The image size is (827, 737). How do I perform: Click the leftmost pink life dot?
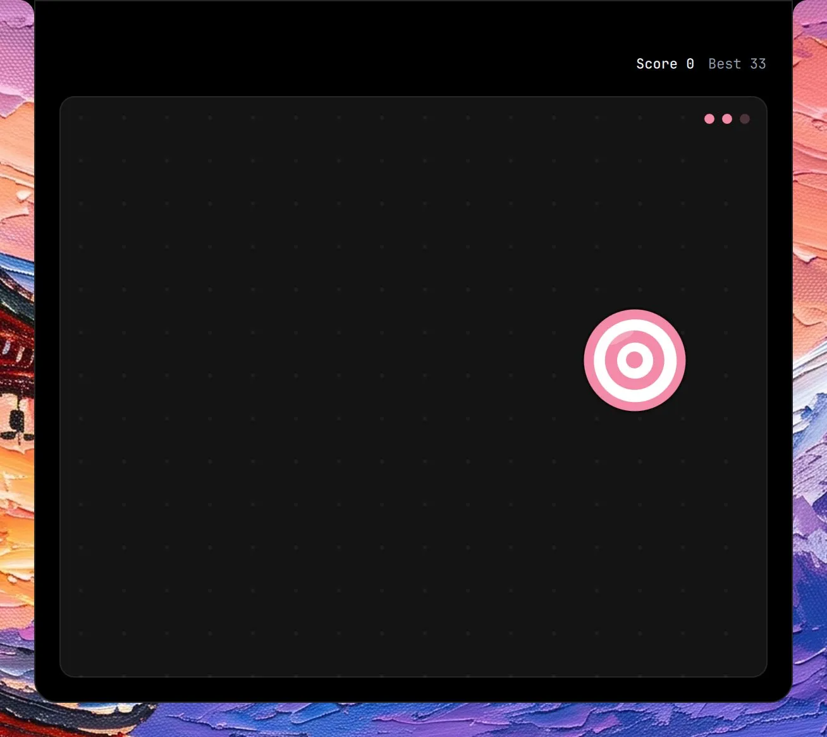(x=709, y=119)
